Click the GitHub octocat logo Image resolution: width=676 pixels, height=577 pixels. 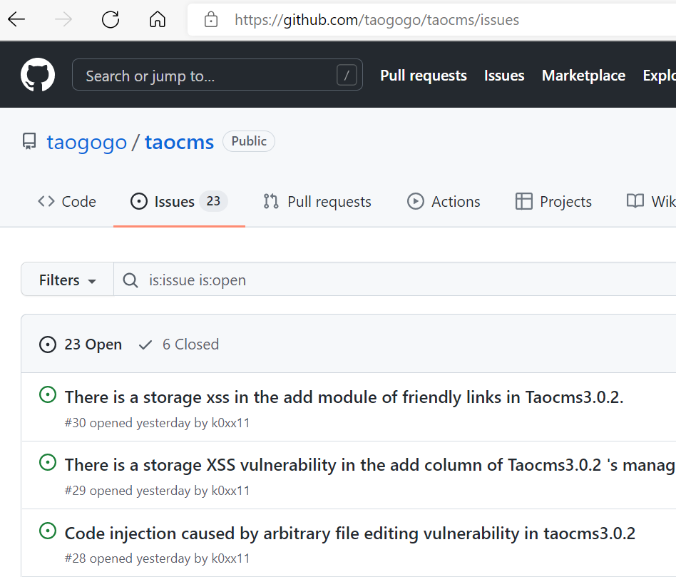38,75
